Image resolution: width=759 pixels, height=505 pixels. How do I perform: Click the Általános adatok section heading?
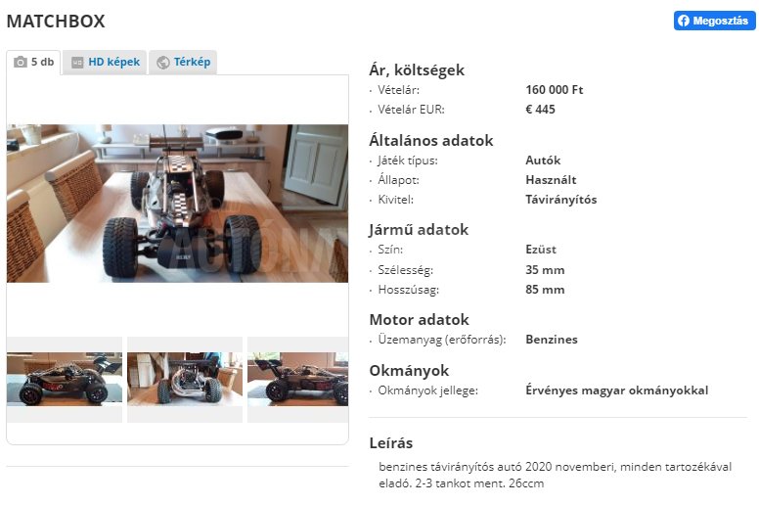(x=430, y=140)
